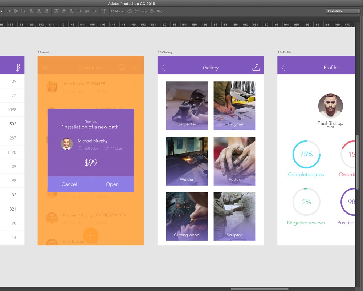This screenshot has width=363, height=291.
Task: Click the 75% Completed jobs progress ring
Action: pos(306,154)
